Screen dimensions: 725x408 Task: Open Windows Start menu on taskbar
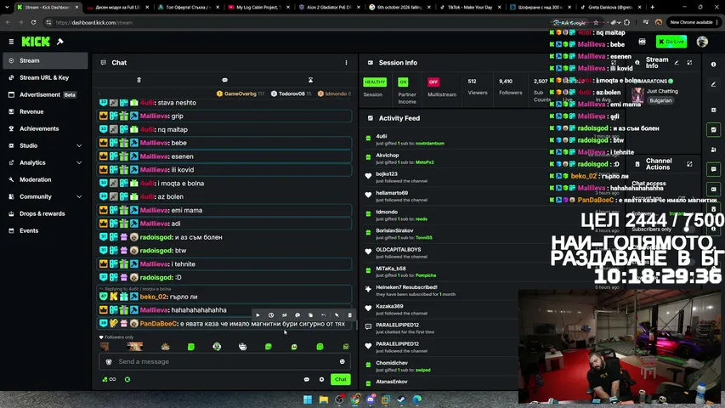(308, 399)
